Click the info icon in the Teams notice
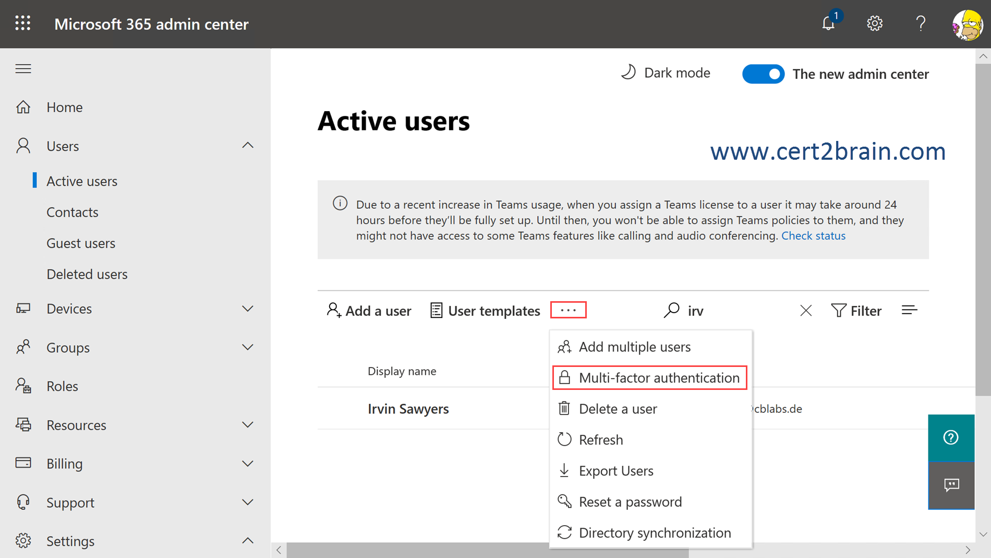This screenshot has width=991, height=558. [340, 203]
